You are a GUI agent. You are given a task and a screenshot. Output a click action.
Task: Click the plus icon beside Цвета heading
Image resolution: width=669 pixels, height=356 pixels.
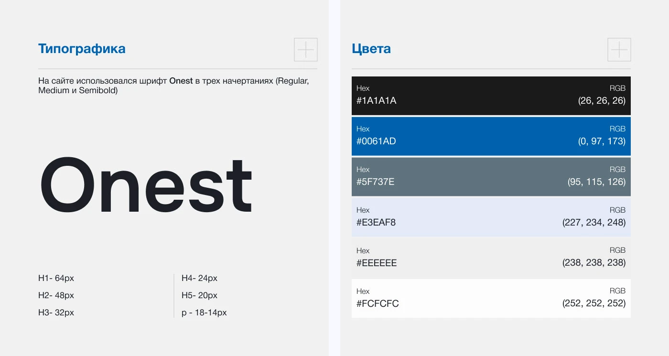[619, 50]
